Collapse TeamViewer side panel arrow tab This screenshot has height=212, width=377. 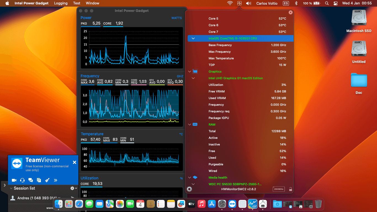tap(4, 185)
